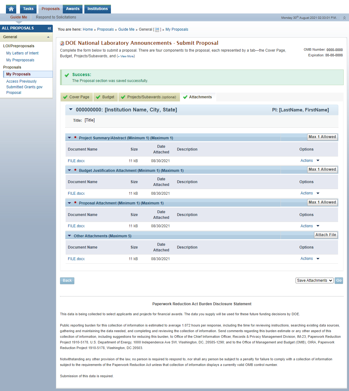Image resolution: width=349 pixels, height=391 pixels.
Task: Click the Proposals heading in the sidebar
Action: click(12, 67)
